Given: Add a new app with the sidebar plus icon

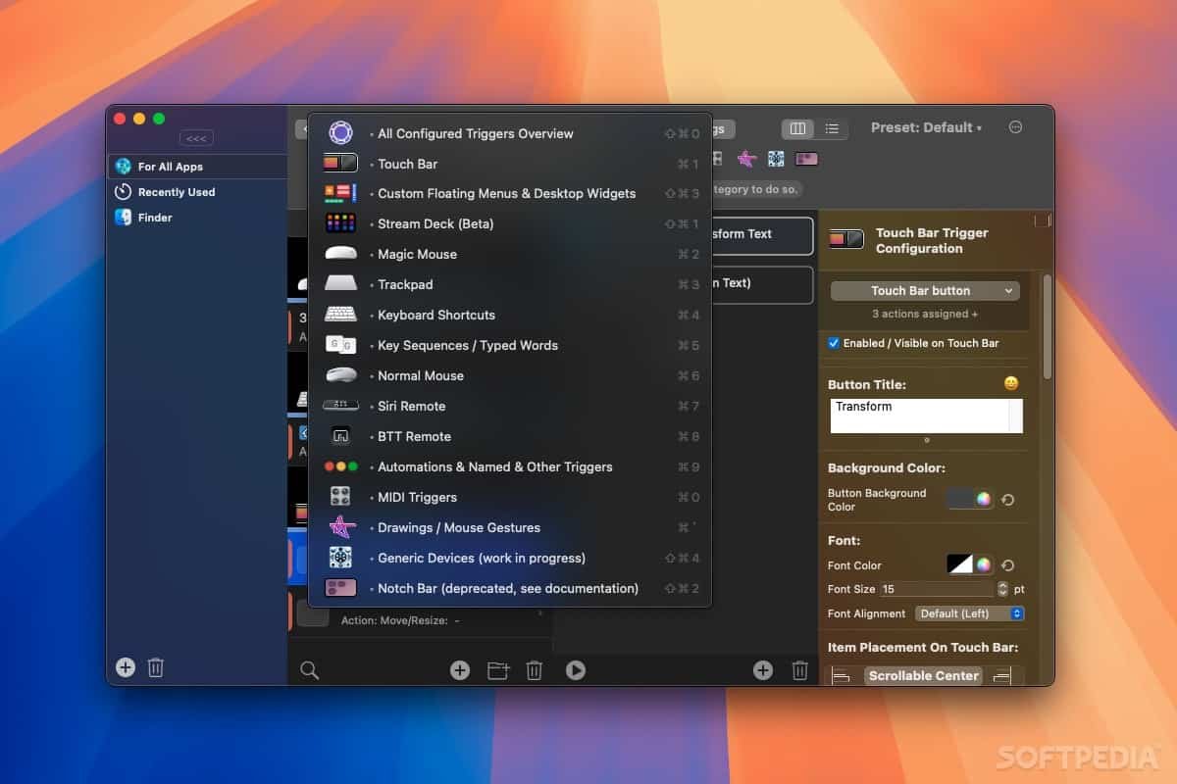Looking at the screenshot, I should (126, 667).
